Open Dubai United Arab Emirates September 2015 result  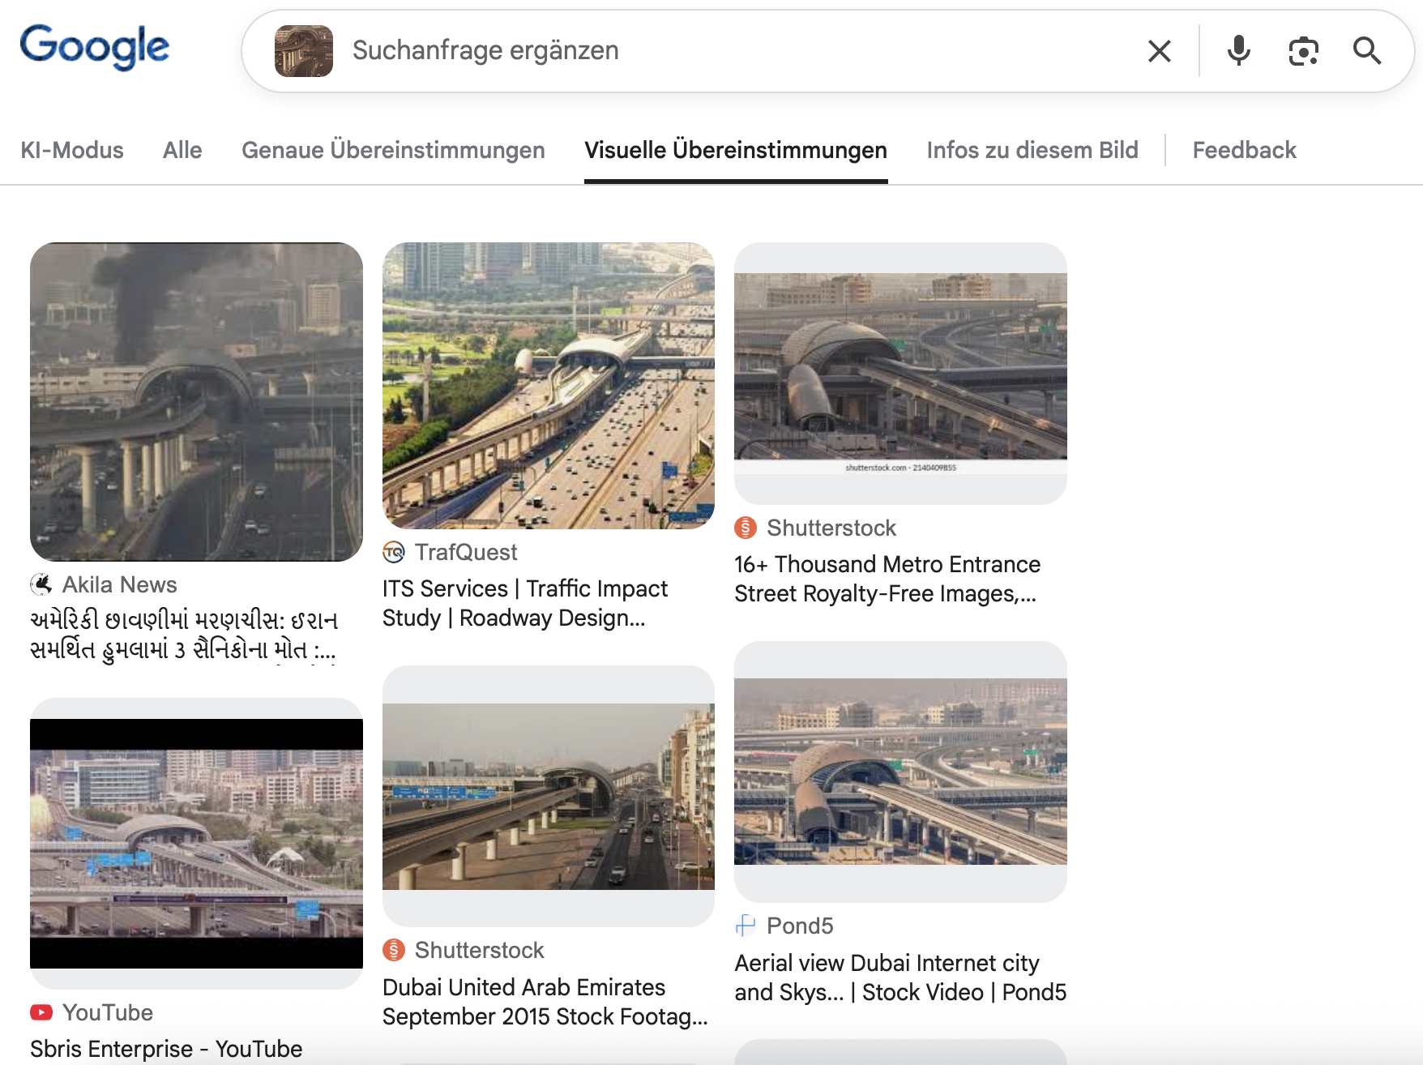pos(545,1002)
